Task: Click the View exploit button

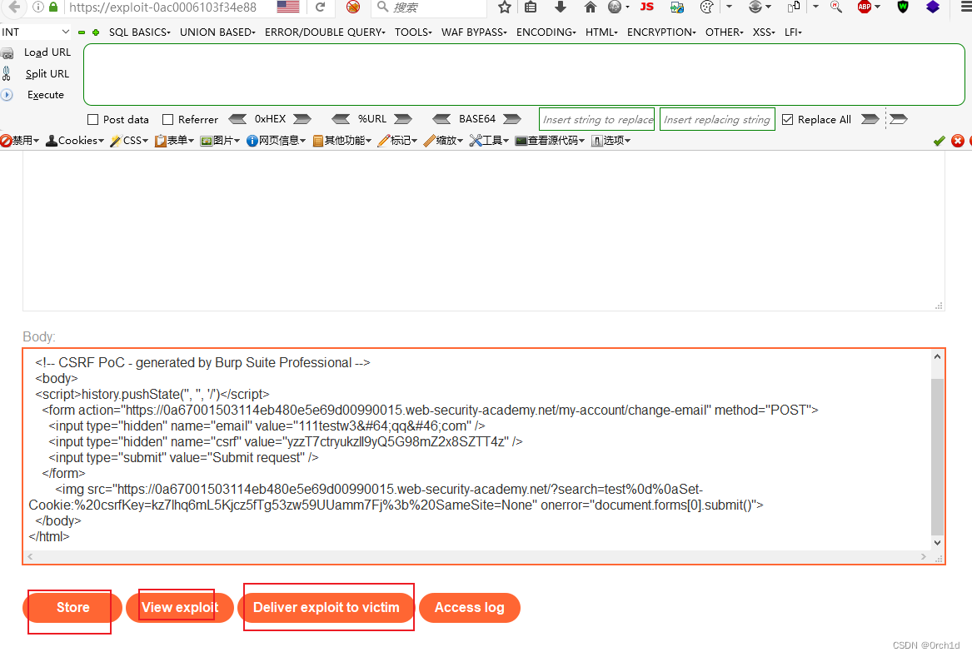Action: pos(180,607)
